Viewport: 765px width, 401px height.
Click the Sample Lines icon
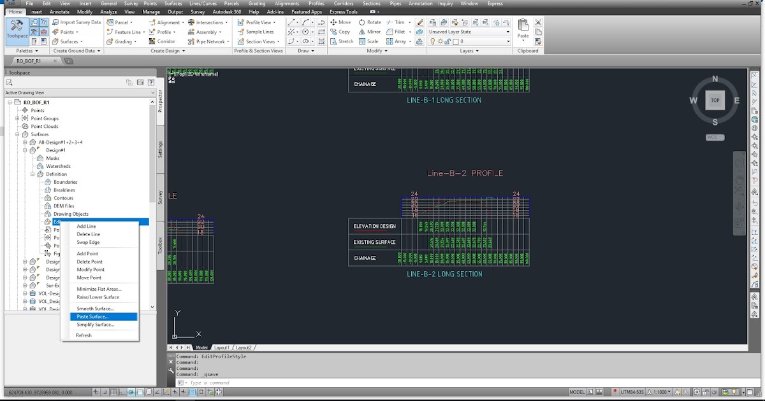240,31
